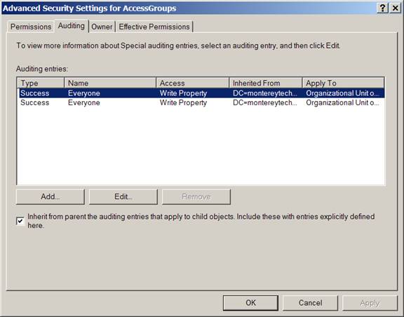Screen dimensions: 404x317
Task: Go to the Effective Permissions tab
Action: pyautogui.click(x=154, y=27)
